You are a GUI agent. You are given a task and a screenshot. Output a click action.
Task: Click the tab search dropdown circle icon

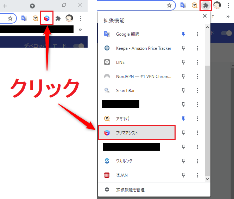[x=32, y=6]
